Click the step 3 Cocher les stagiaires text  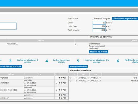point(27,61)
